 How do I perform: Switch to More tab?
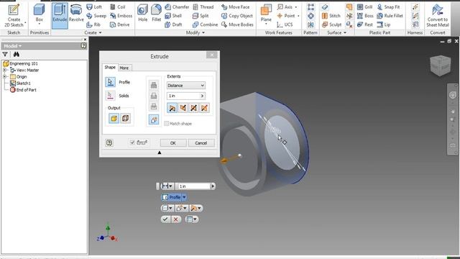pos(124,68)
